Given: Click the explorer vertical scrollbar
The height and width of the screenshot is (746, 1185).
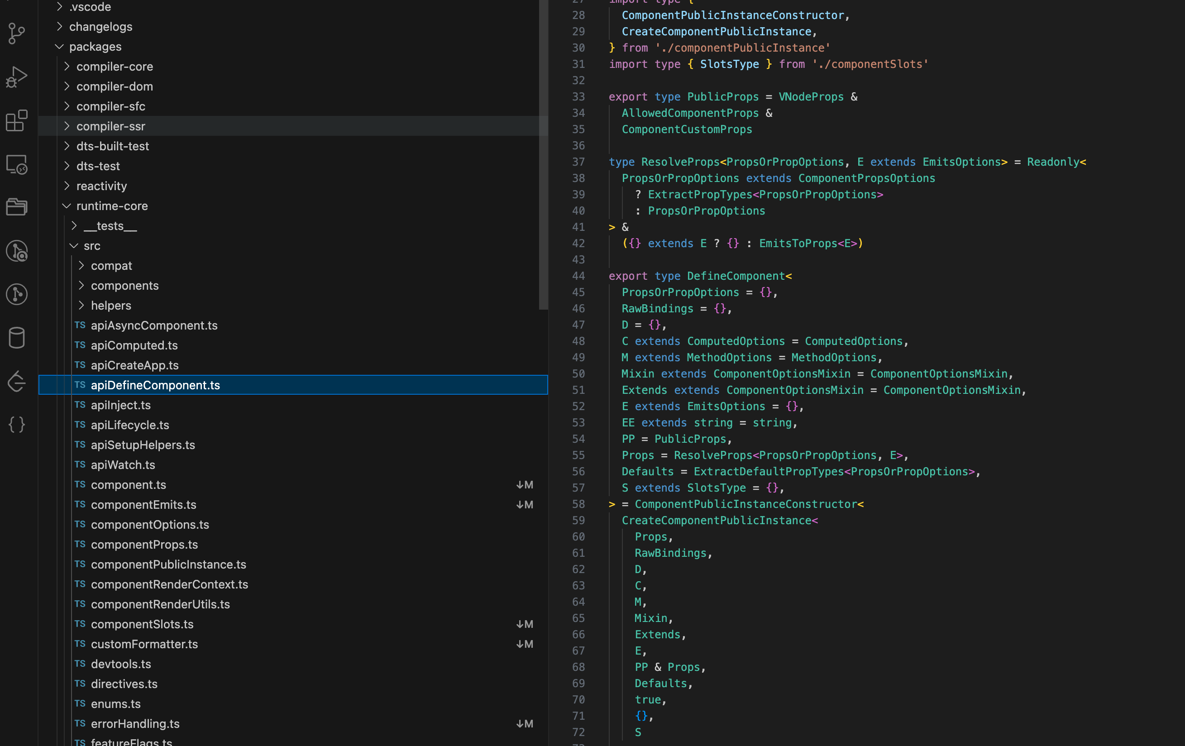Looking at the screenshot, I should 543,154.
